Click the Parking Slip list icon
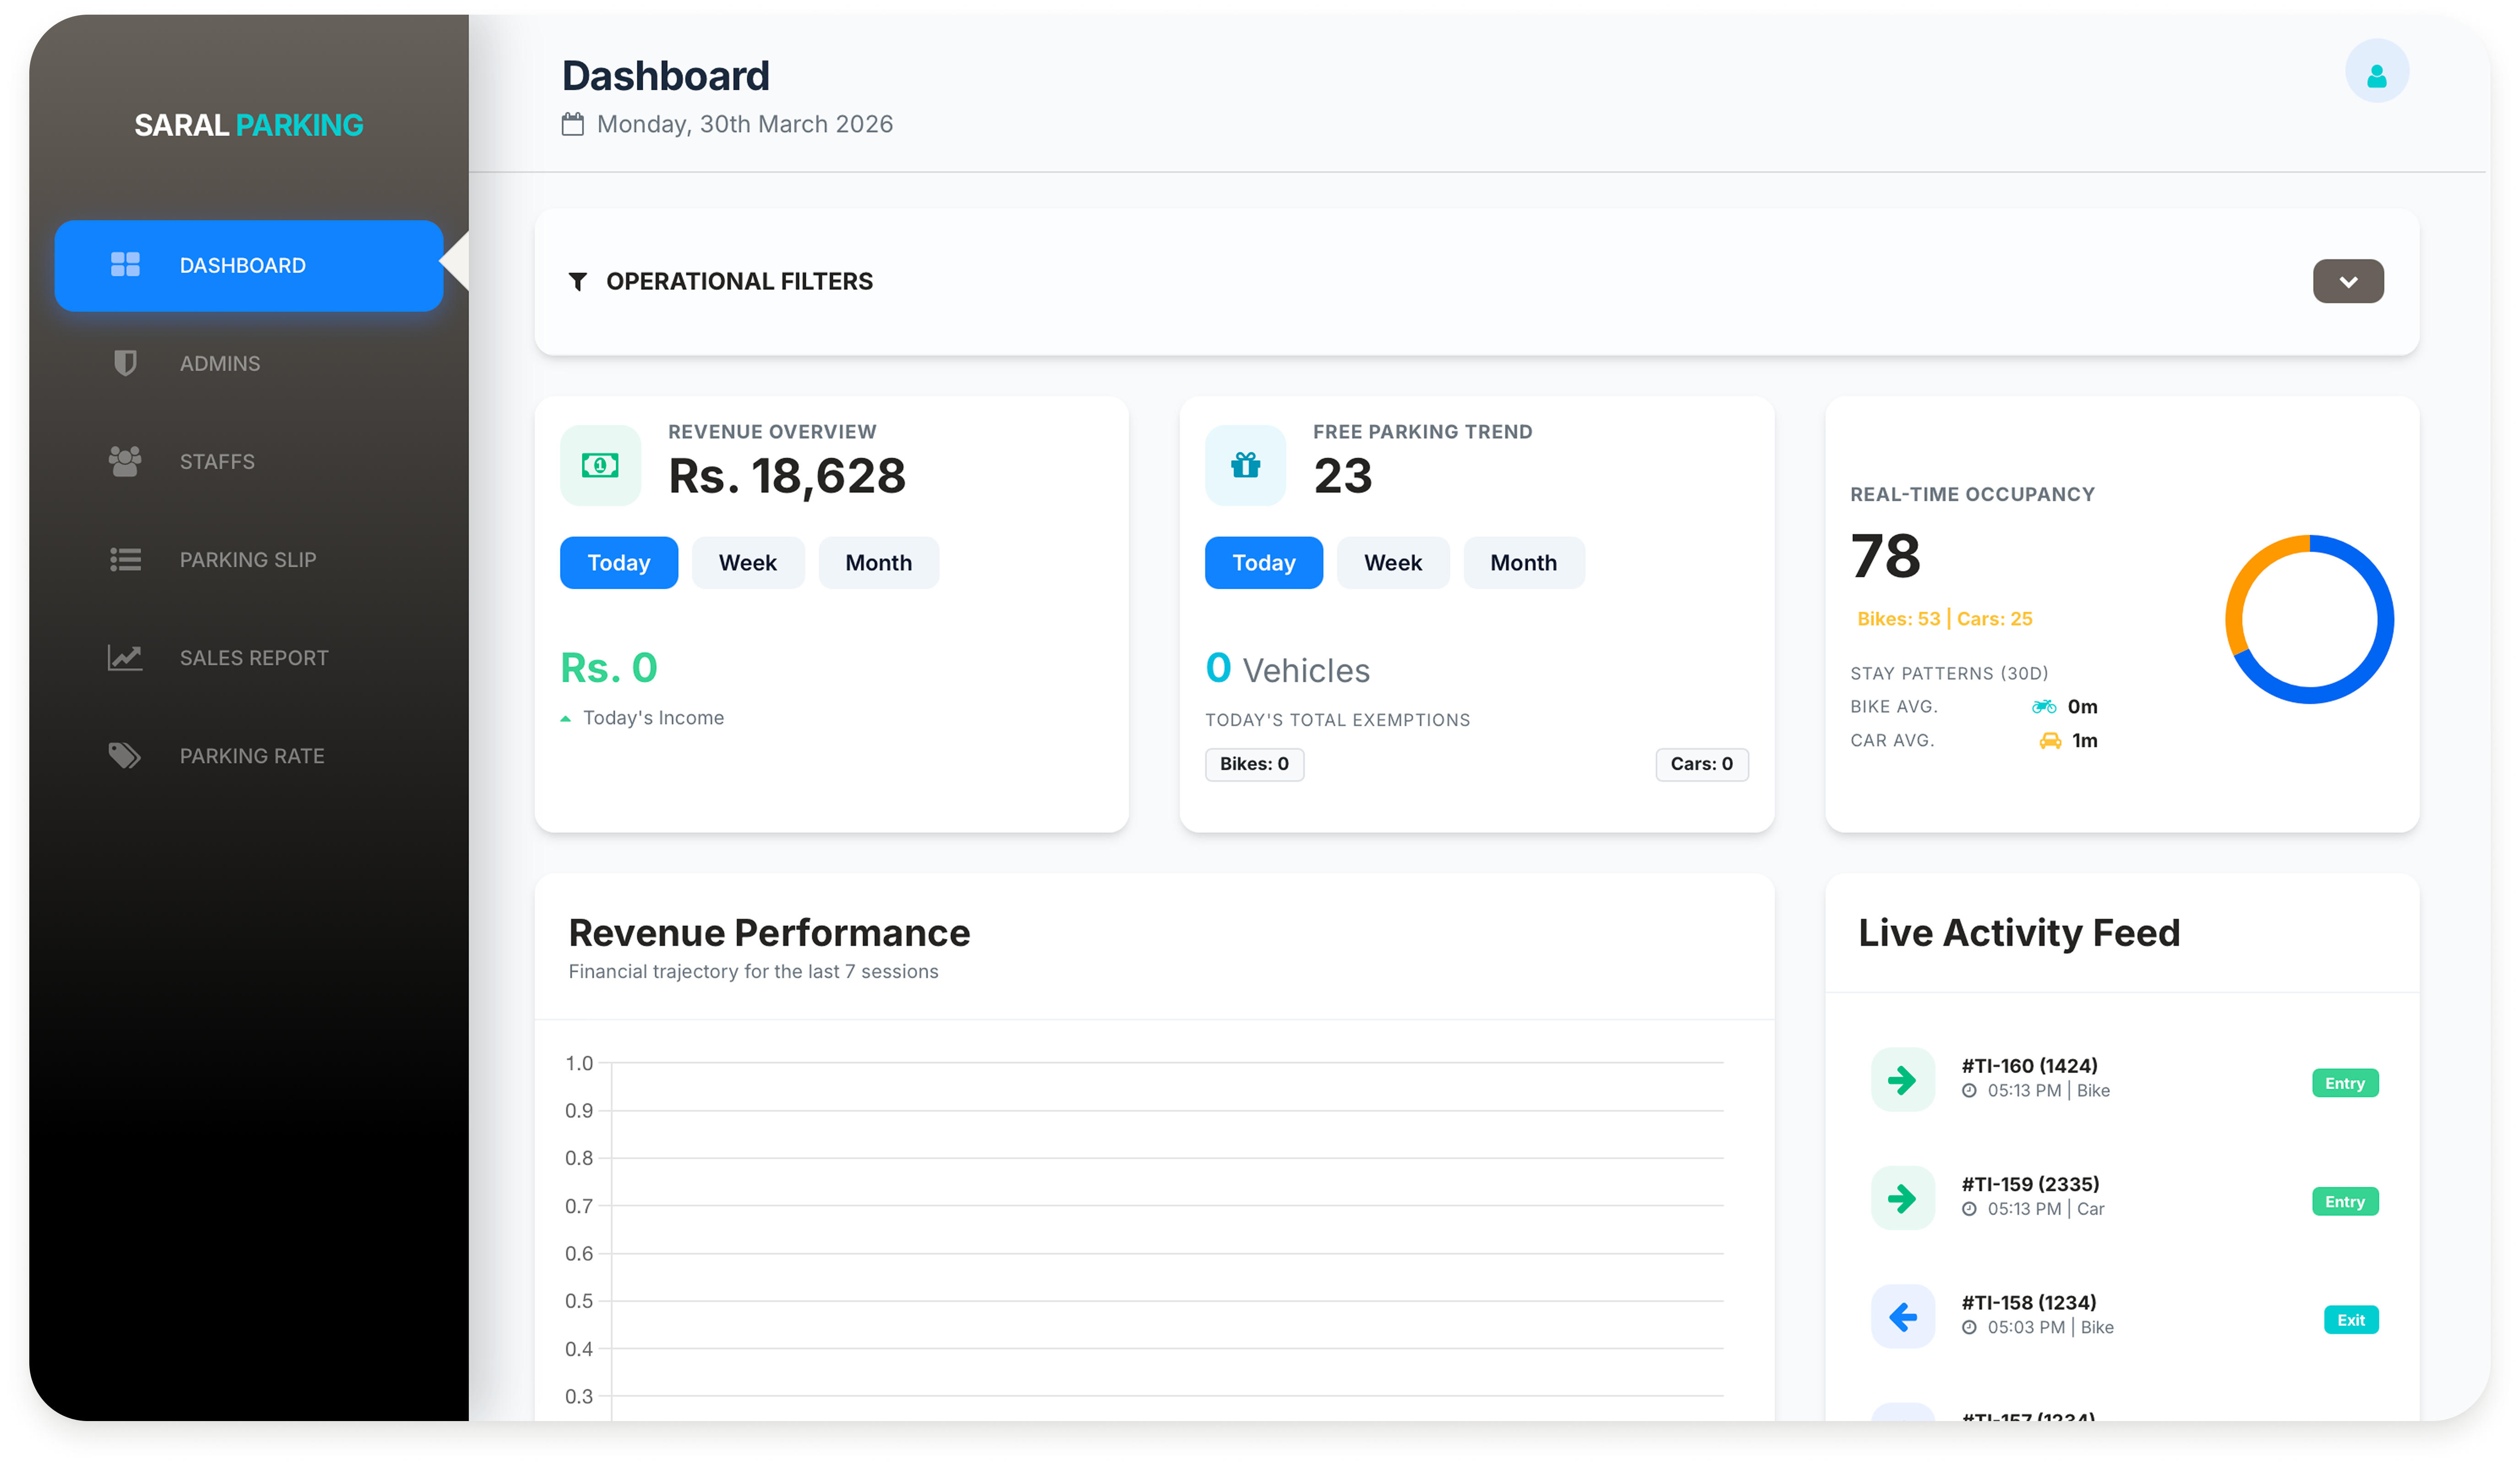 (125, 559)
